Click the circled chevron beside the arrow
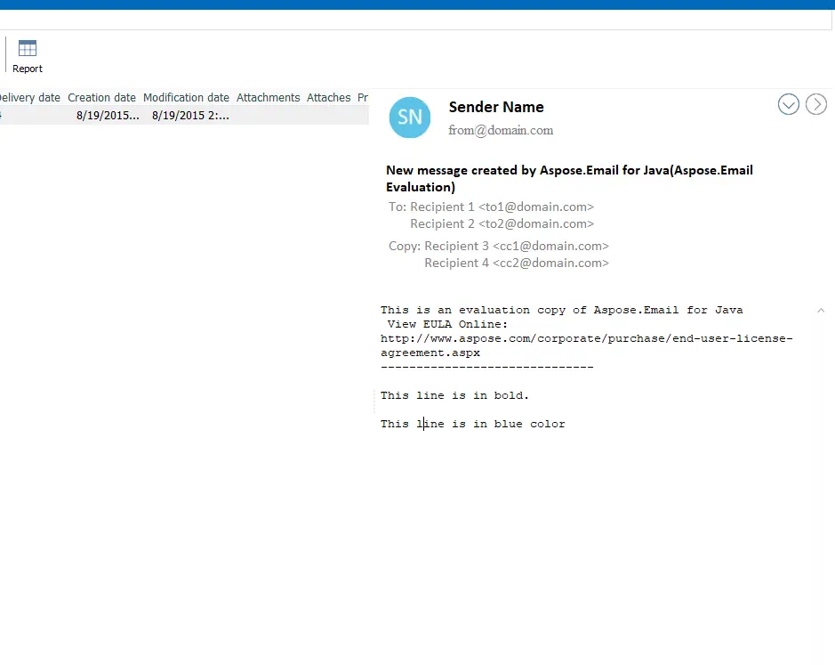 pyautogui.click(x=788, y=104)
